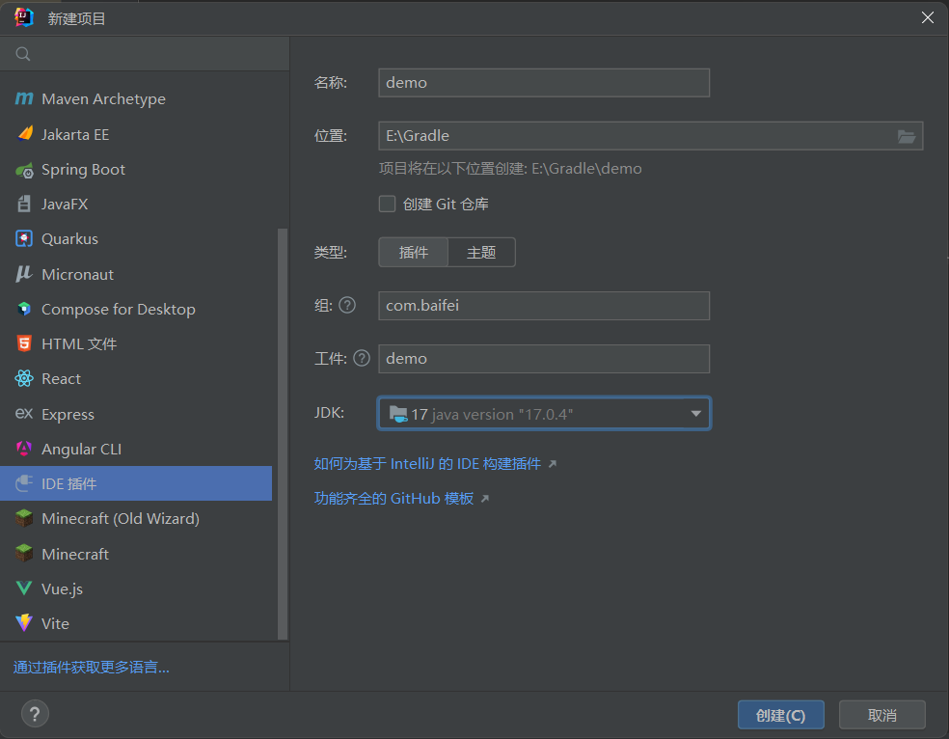Screen dimensions: 949x739
Task: Select Maven Archetype generator
Action: pos(136,98)
